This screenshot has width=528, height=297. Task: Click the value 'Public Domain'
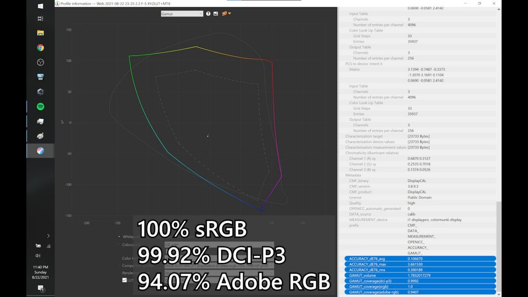click(x=419, y=197)
